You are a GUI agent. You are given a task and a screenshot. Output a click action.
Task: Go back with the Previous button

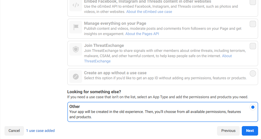(228, 131)
